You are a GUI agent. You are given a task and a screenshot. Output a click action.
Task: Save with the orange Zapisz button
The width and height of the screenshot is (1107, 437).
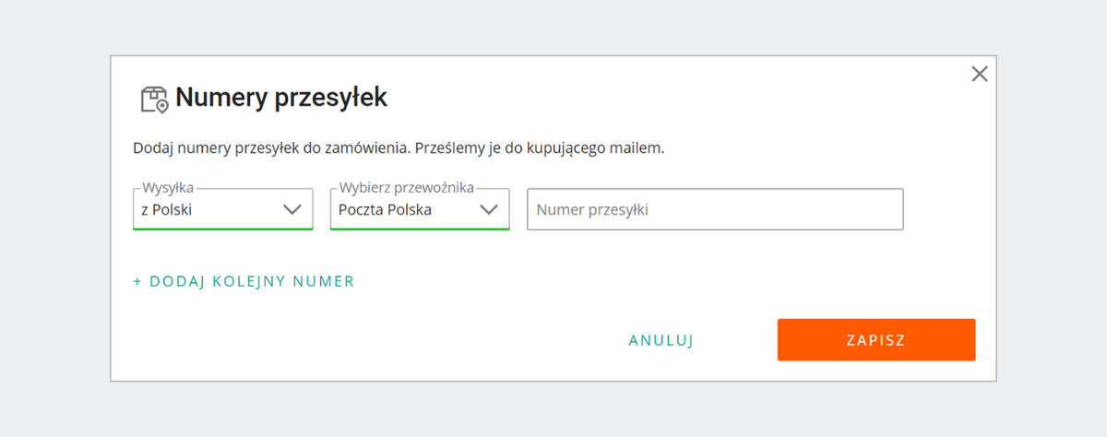[875, 340]
